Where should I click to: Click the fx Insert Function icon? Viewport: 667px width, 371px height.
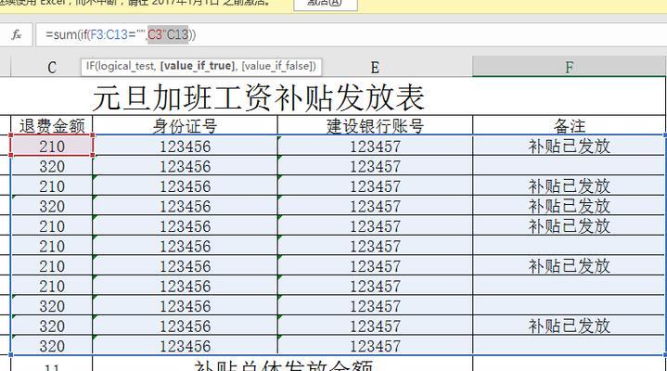click(16, 34)
